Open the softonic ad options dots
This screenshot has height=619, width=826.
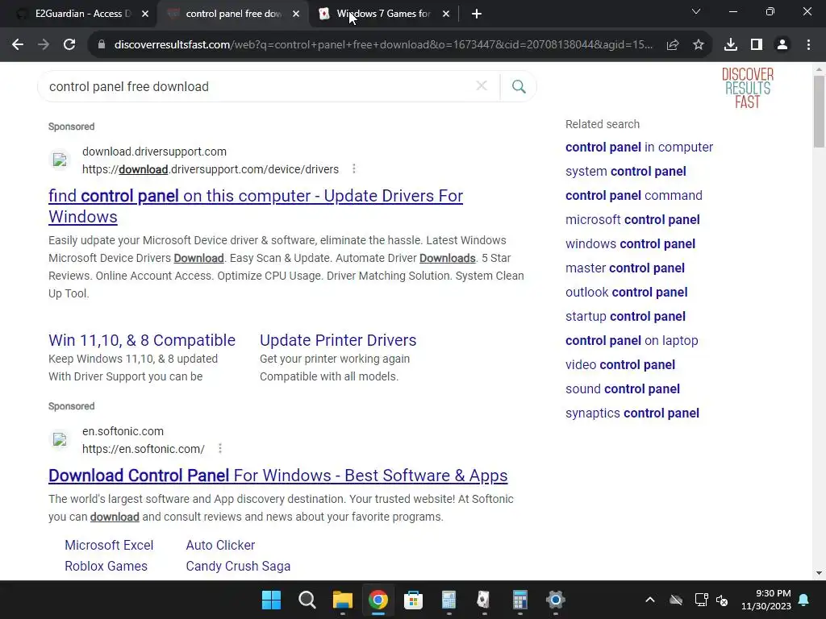220,448
